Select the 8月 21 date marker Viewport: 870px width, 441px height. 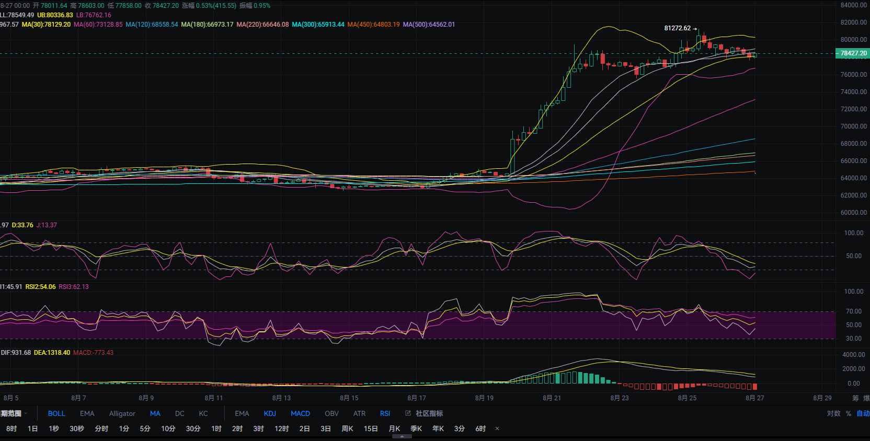[552, 398]
